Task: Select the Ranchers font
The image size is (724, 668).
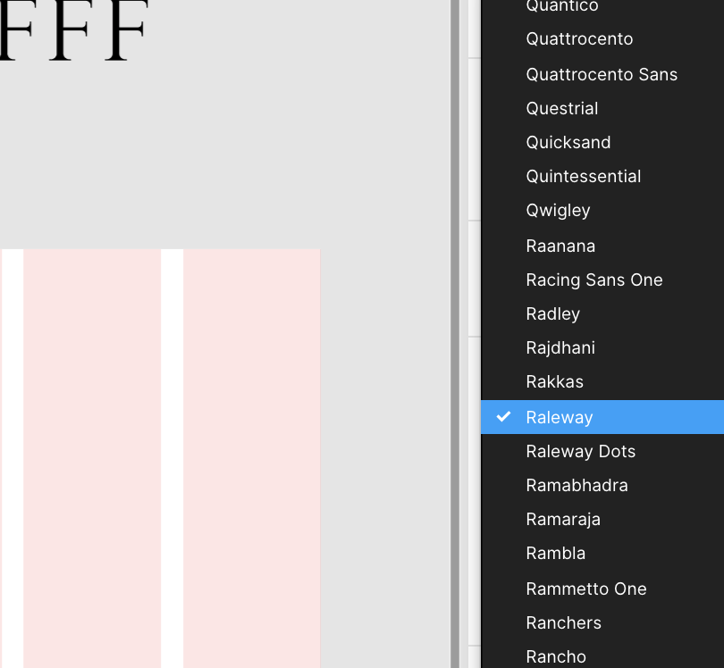Action: click(x=564, y=622)
